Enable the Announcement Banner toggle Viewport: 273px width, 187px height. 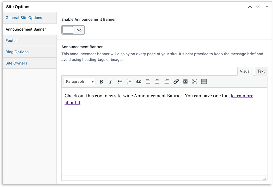tap(73, 30)
